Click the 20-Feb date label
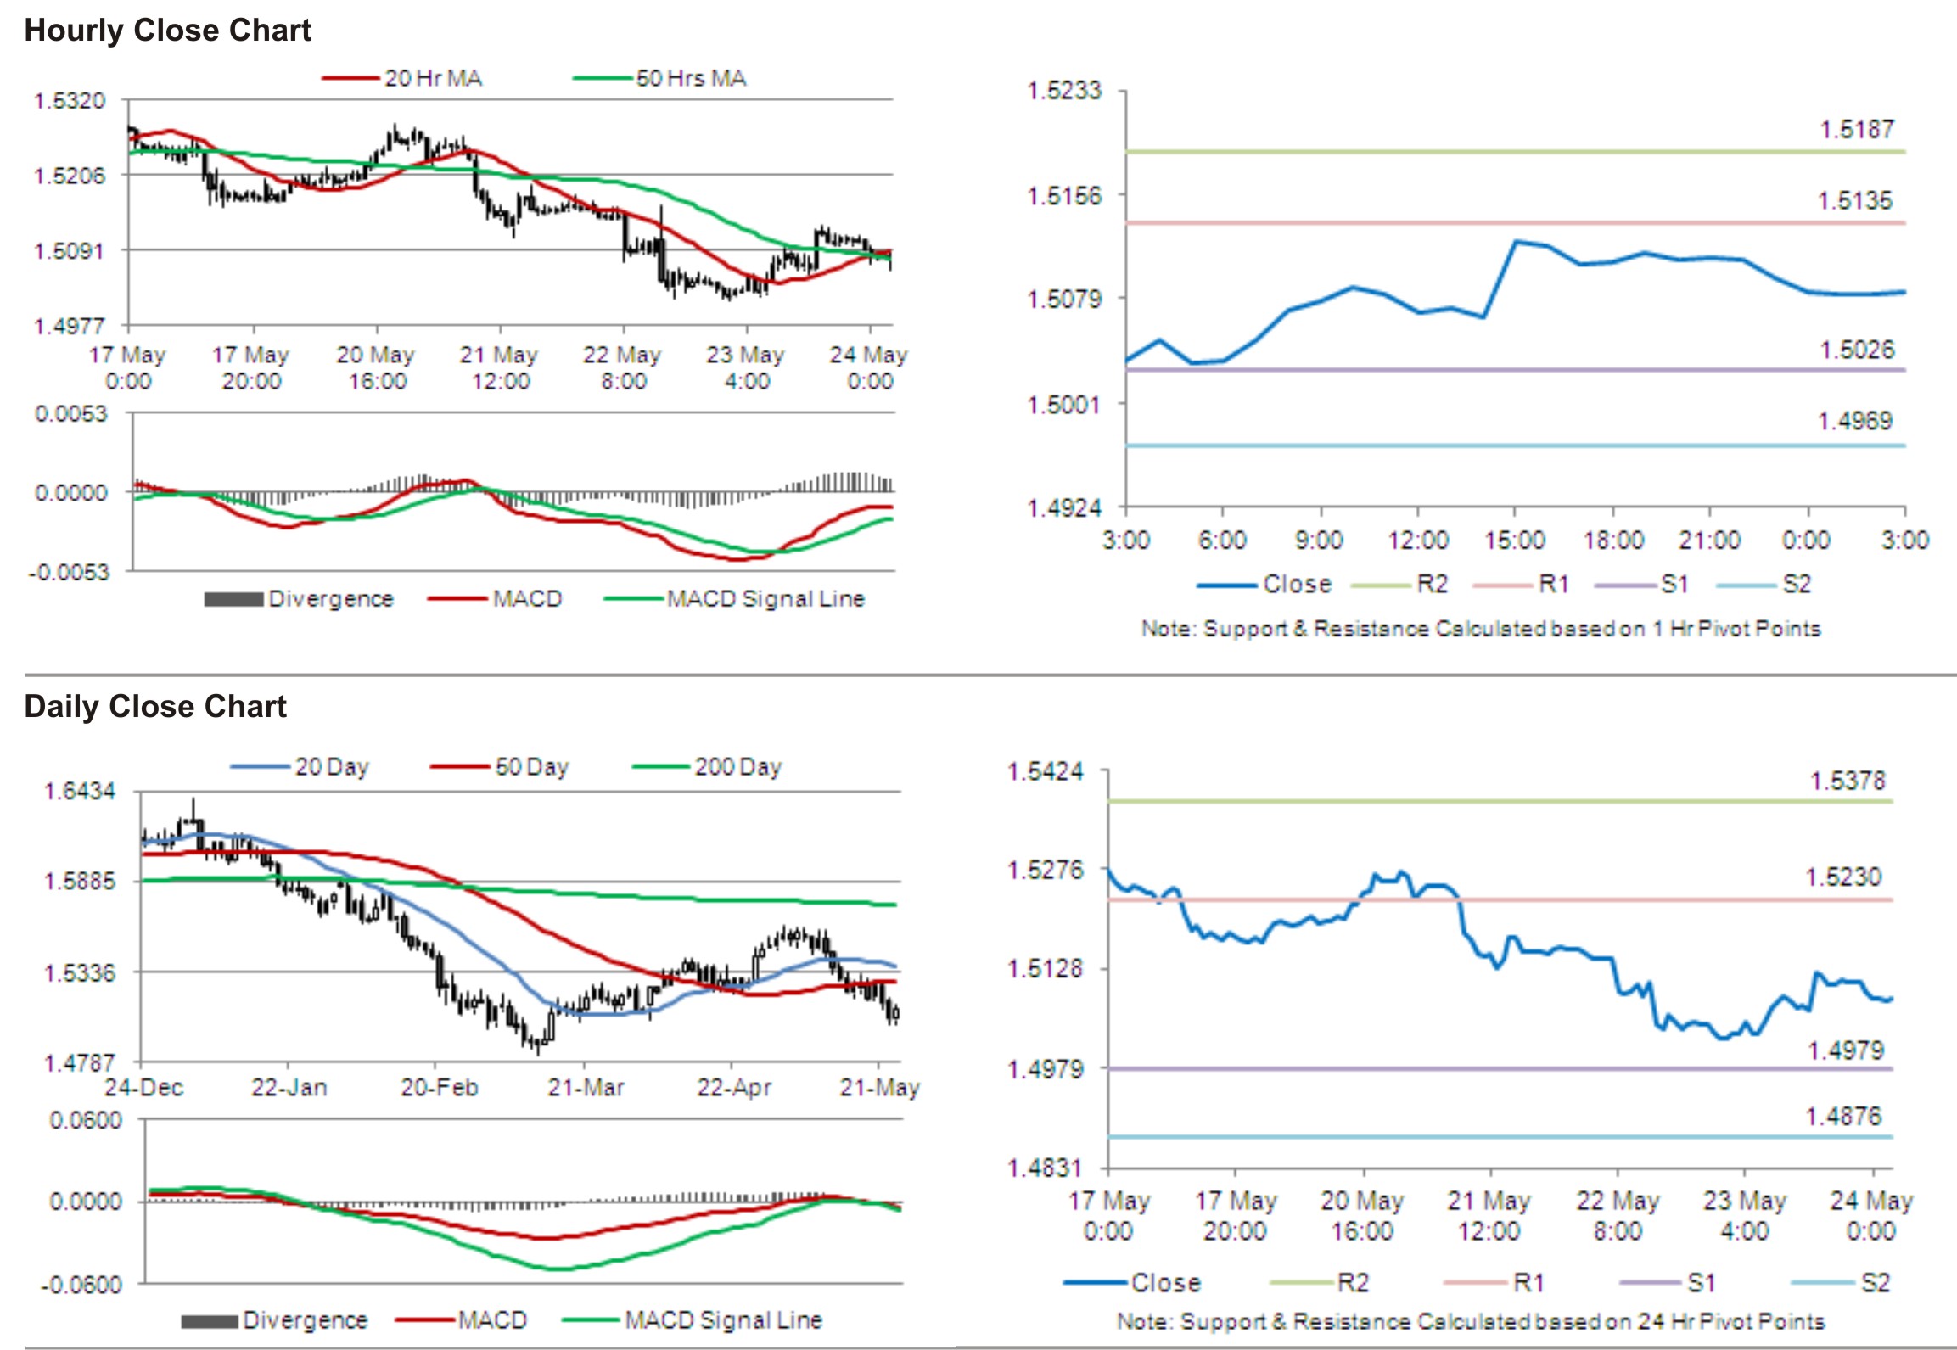This screenshot has width=1957, height=1350. 439,1088
